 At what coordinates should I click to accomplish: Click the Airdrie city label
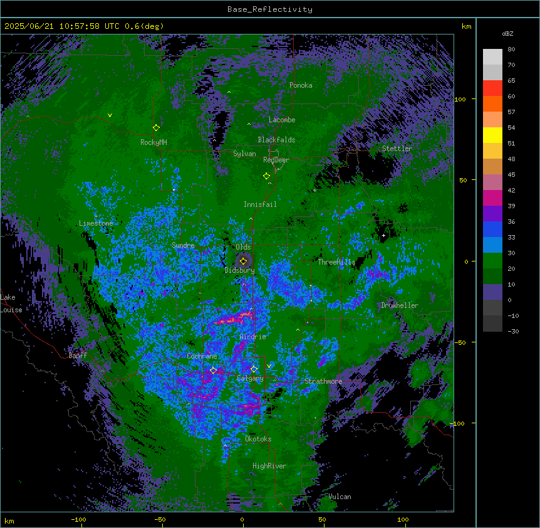pyautogui.click(x=253, y=337)
